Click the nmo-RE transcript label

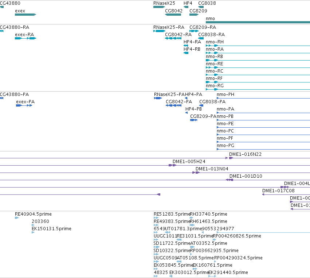[x=215, y=64]
